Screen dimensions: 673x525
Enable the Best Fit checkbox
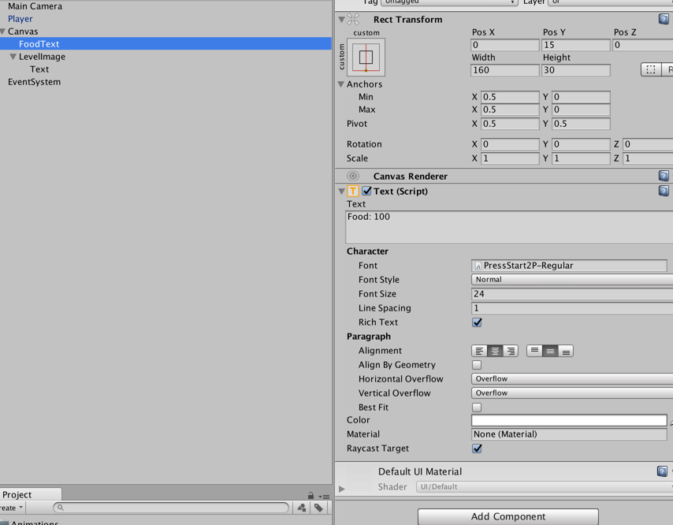(477, 408)
